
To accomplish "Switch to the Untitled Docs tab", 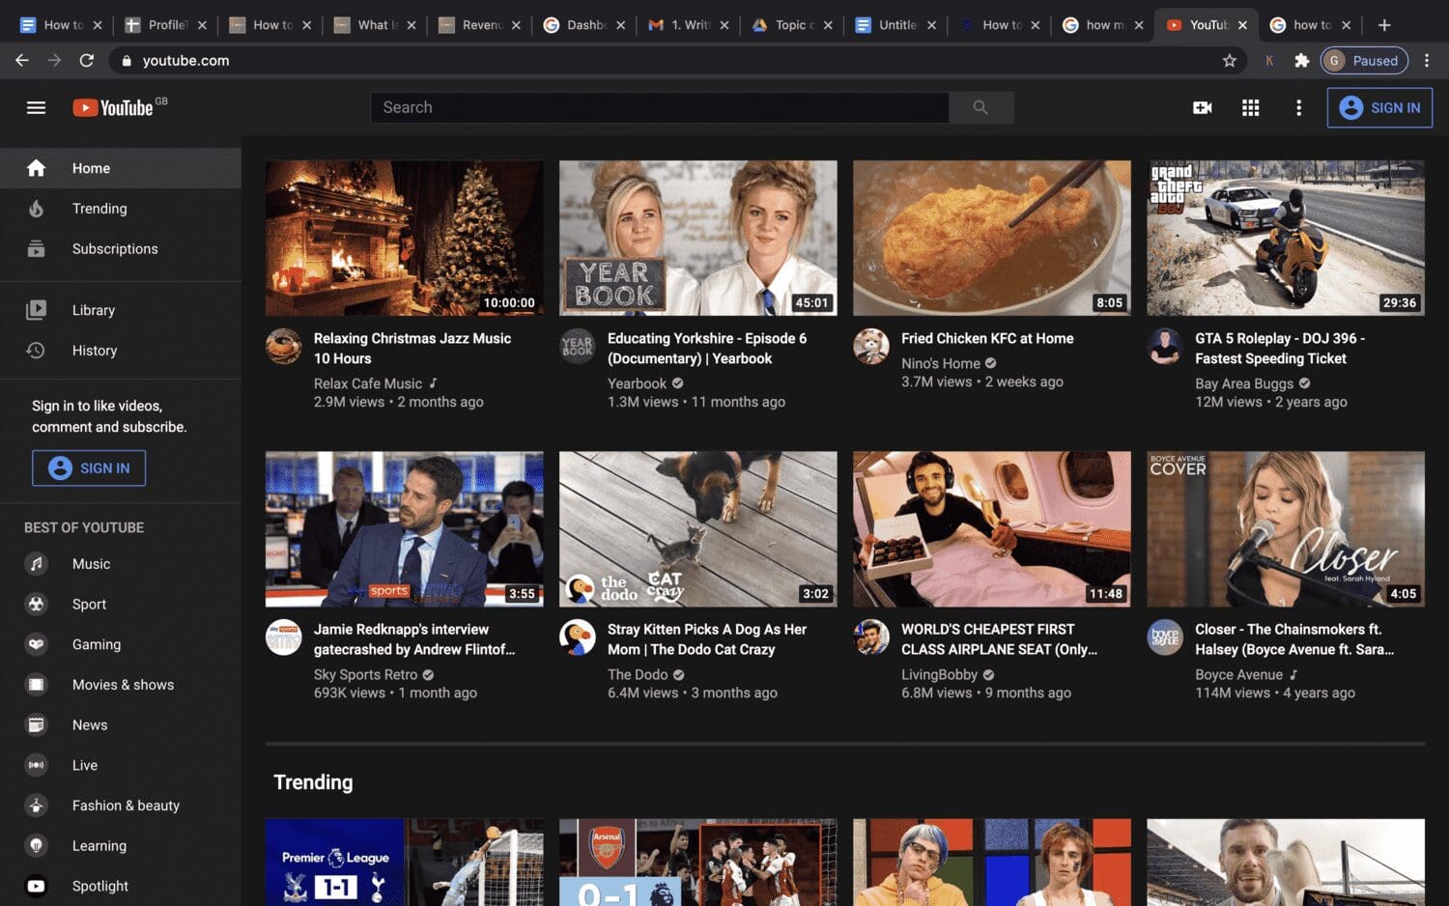I will click(895, 25).
